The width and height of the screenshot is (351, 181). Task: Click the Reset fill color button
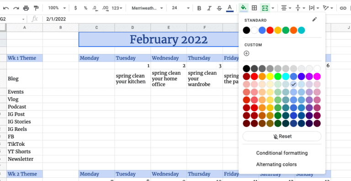point(282,136)
